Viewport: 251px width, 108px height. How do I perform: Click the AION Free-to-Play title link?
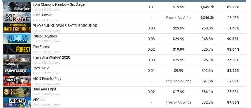click(47, 79)
